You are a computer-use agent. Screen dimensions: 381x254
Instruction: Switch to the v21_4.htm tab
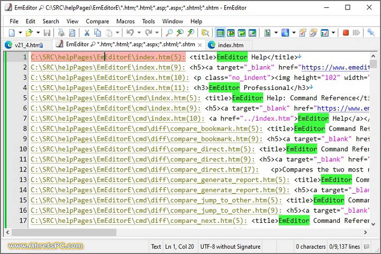coord(27,45)
